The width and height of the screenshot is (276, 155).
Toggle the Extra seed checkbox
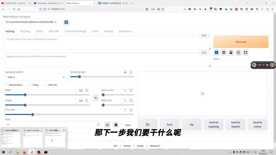[122, 125]
